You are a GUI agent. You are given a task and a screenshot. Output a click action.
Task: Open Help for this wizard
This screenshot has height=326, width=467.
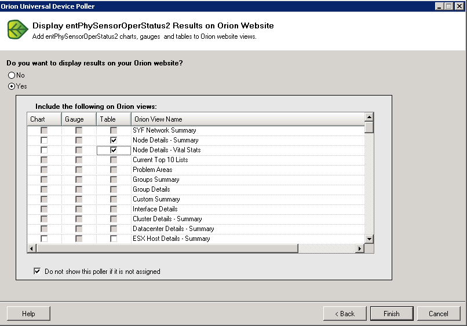(28, 313)
